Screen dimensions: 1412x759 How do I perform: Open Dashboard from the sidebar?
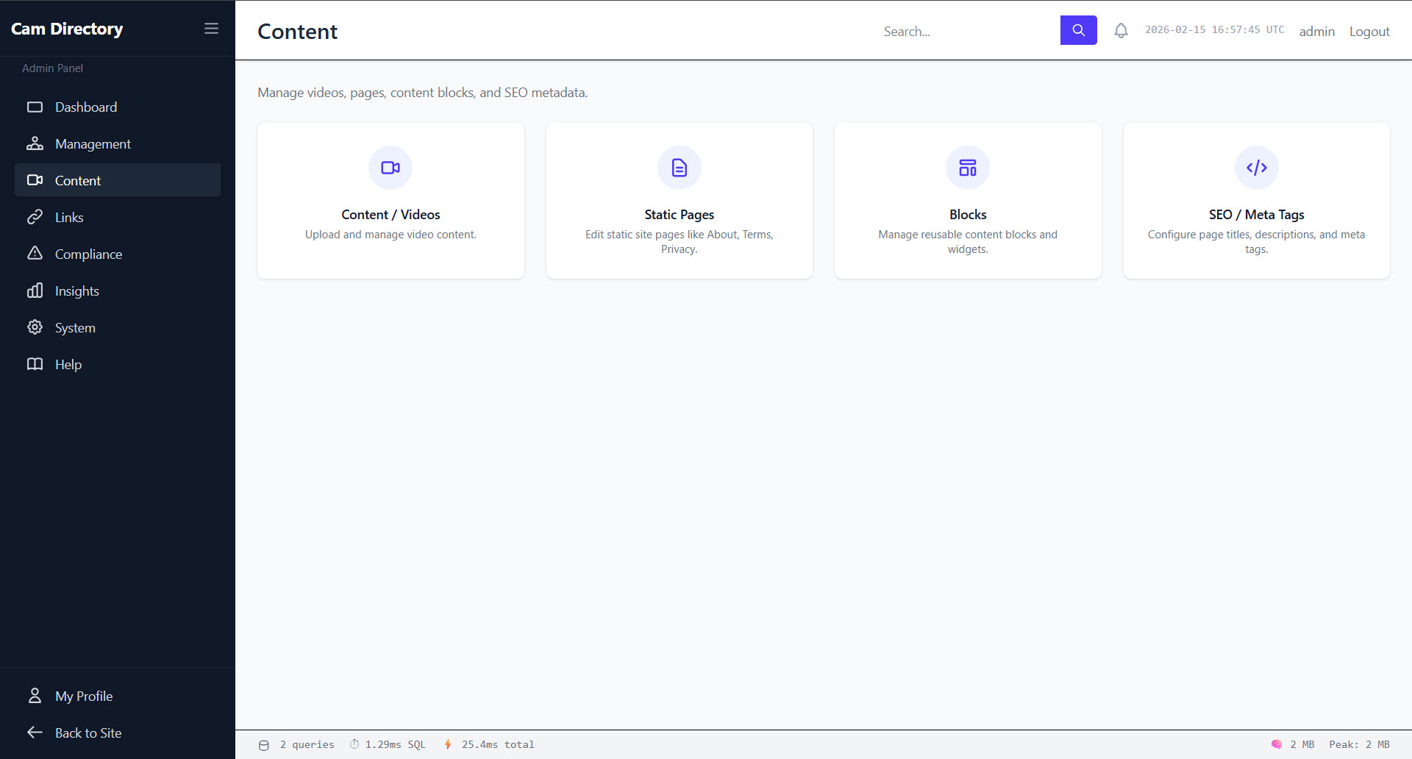85,107
